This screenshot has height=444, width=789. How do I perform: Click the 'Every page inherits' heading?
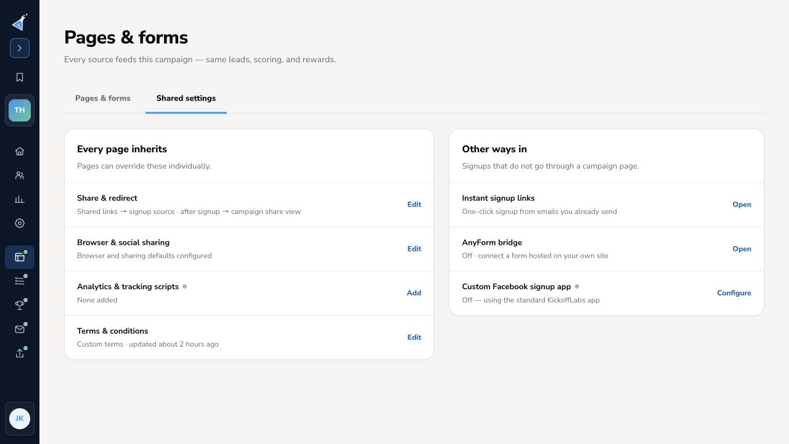pos(122,149)
